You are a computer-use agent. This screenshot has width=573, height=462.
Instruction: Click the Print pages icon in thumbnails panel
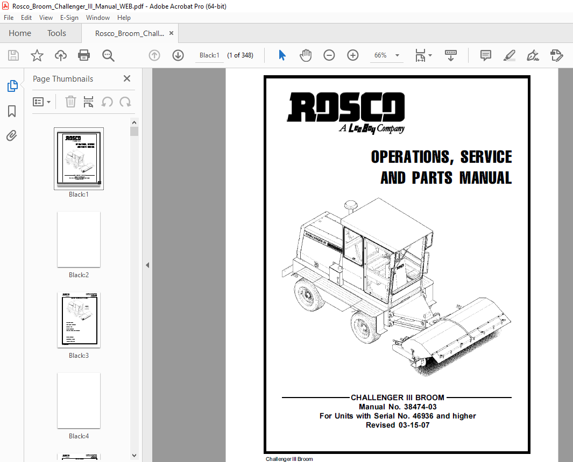click(88, 102)
